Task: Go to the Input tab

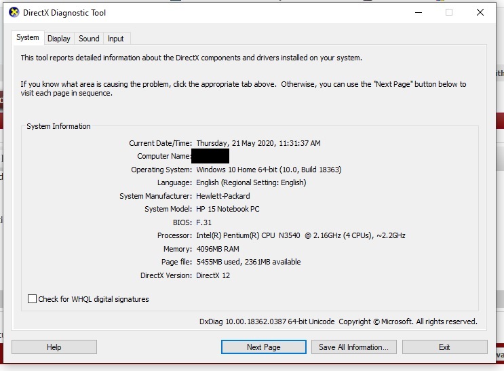Action: tap(116, 39)
